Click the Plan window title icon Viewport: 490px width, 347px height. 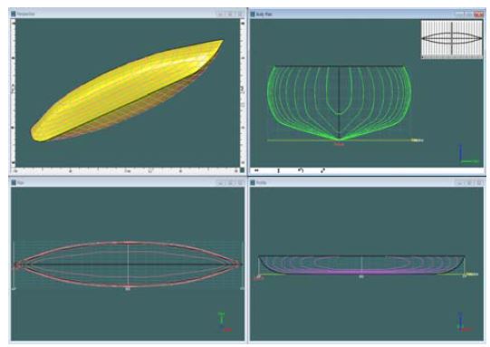(14, 183)
